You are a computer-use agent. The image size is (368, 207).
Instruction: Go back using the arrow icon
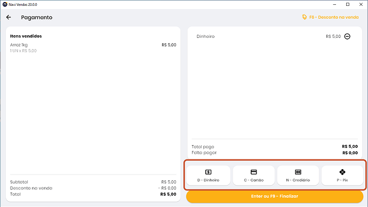point(9,17)
